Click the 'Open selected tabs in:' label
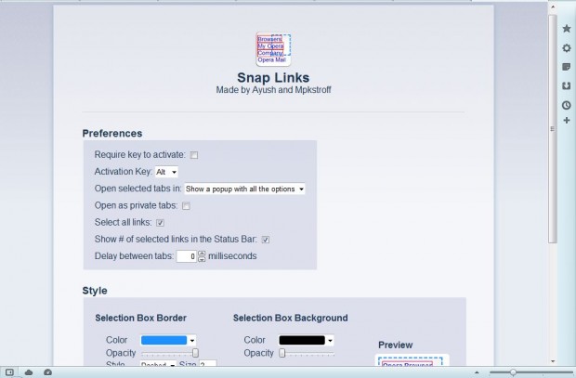The height and width of the screenshot is (378, 576). (137, 189)
